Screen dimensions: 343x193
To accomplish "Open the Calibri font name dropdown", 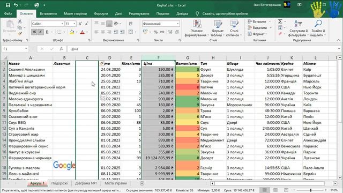I will pos(62,24).
